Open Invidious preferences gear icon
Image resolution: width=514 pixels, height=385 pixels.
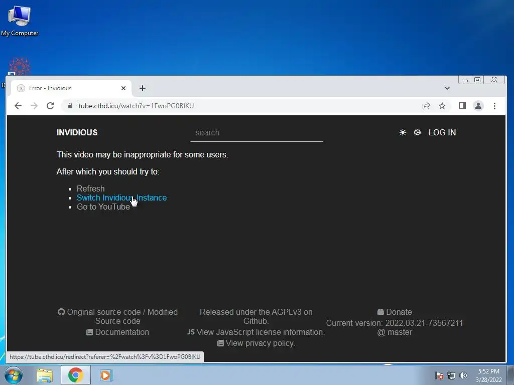coord(417,132)
